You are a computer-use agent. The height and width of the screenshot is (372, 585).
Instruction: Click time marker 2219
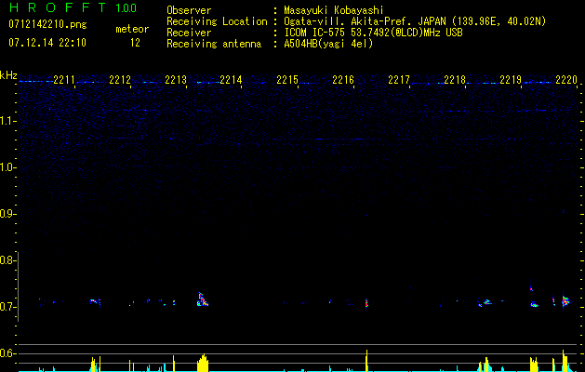(x=511, y=80)
